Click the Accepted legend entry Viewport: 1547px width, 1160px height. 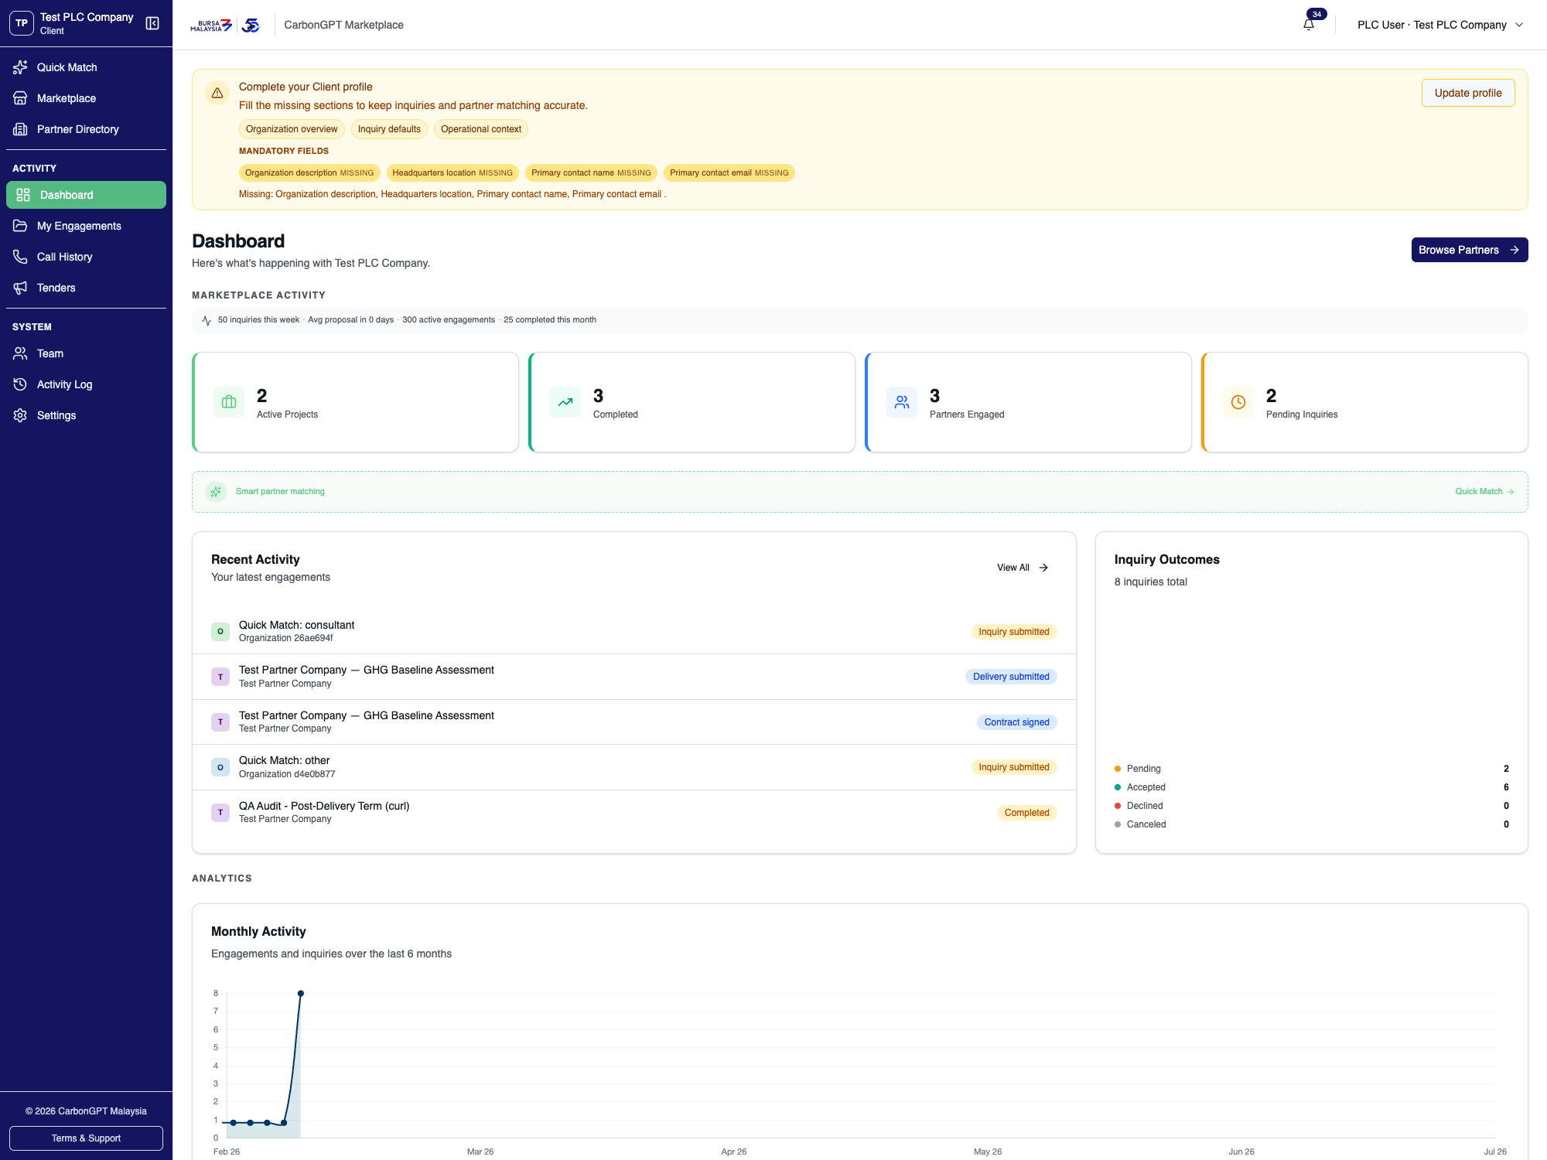[x=1311, y=787]
